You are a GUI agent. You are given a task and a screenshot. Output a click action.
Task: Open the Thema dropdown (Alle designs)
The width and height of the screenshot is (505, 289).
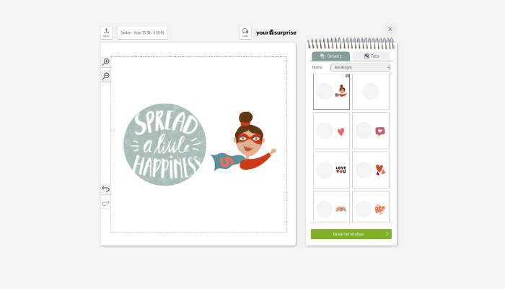pos(361,67)
